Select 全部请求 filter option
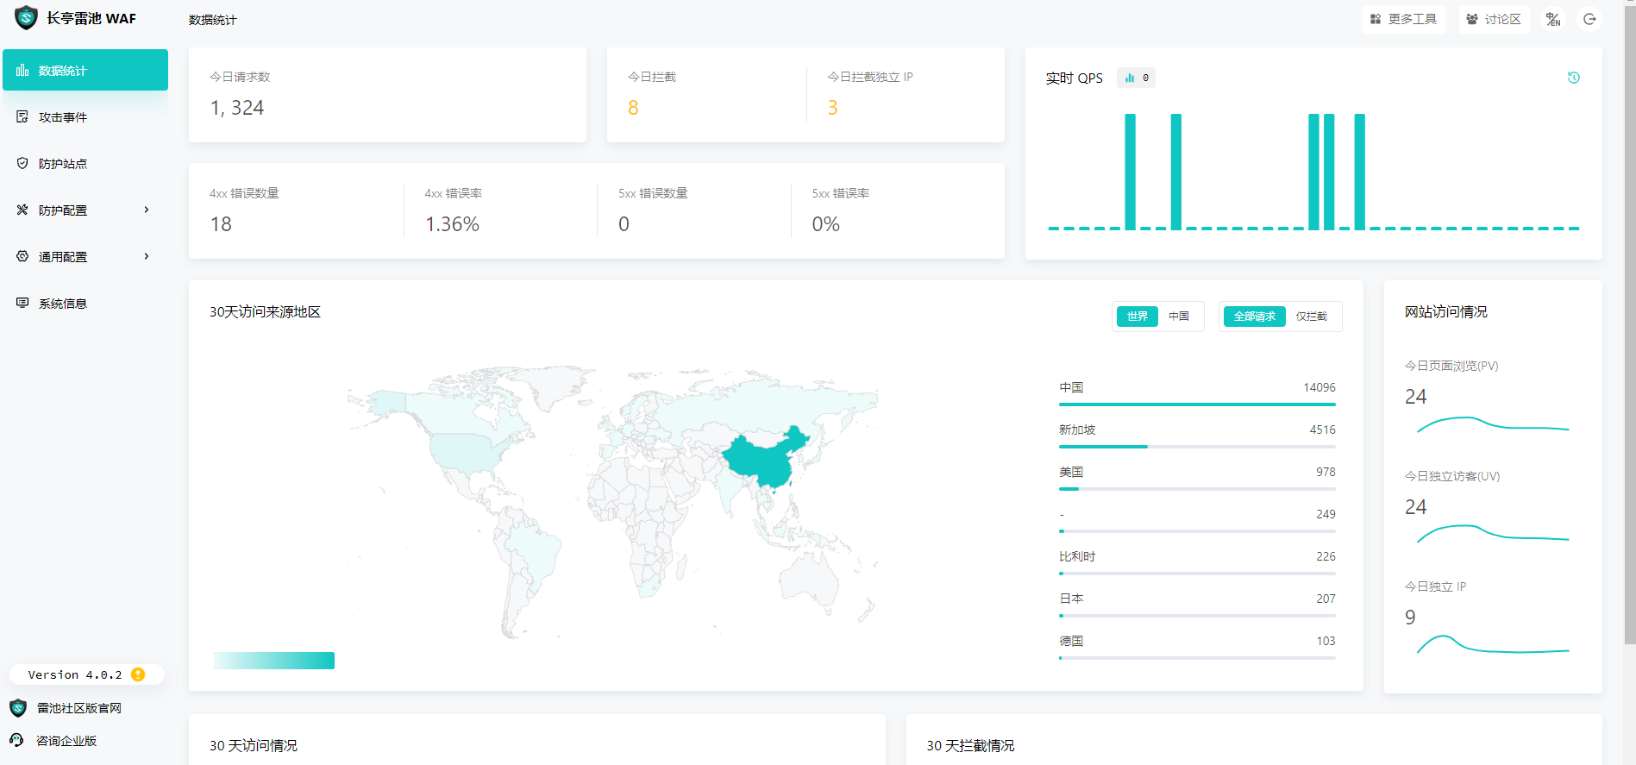The height and width of the screenshot is (765, 1636). click(1254, 317)
